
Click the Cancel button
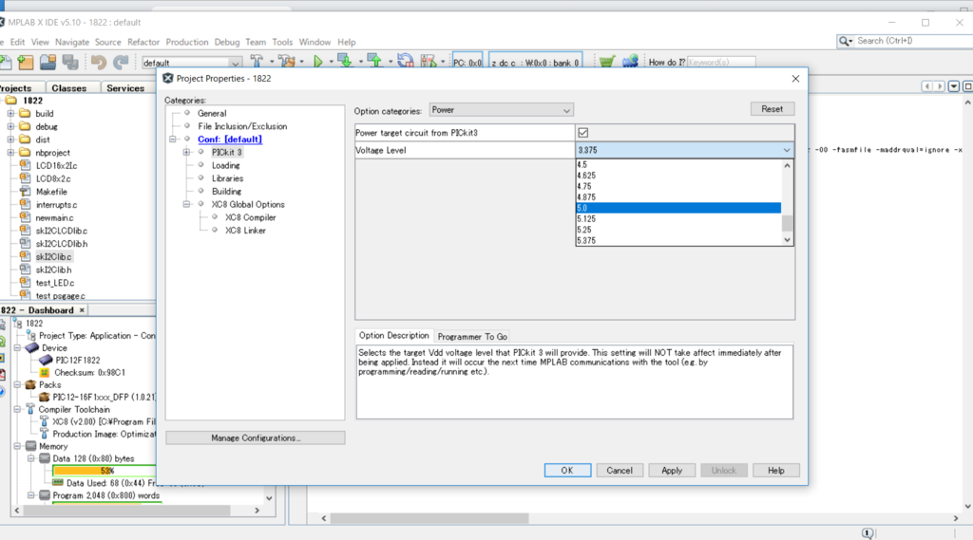(620, 471)
